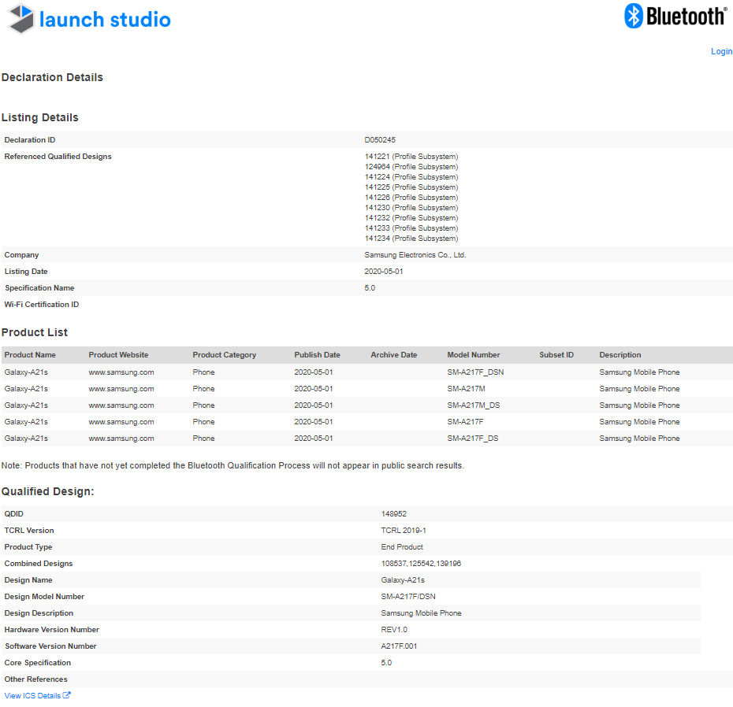The image size is (733, 707).
Task: Open the Login link
Action: [721, 51]
